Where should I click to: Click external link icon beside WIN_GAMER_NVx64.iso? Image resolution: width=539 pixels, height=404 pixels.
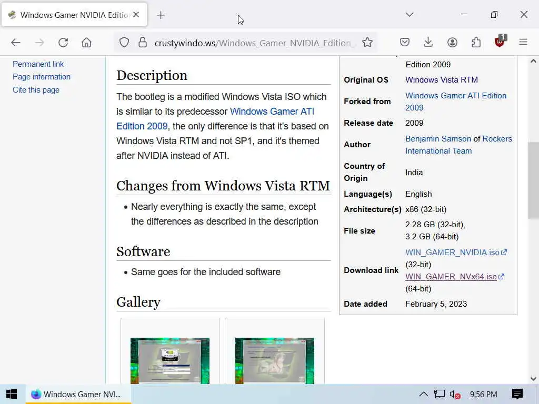[501, 276]
